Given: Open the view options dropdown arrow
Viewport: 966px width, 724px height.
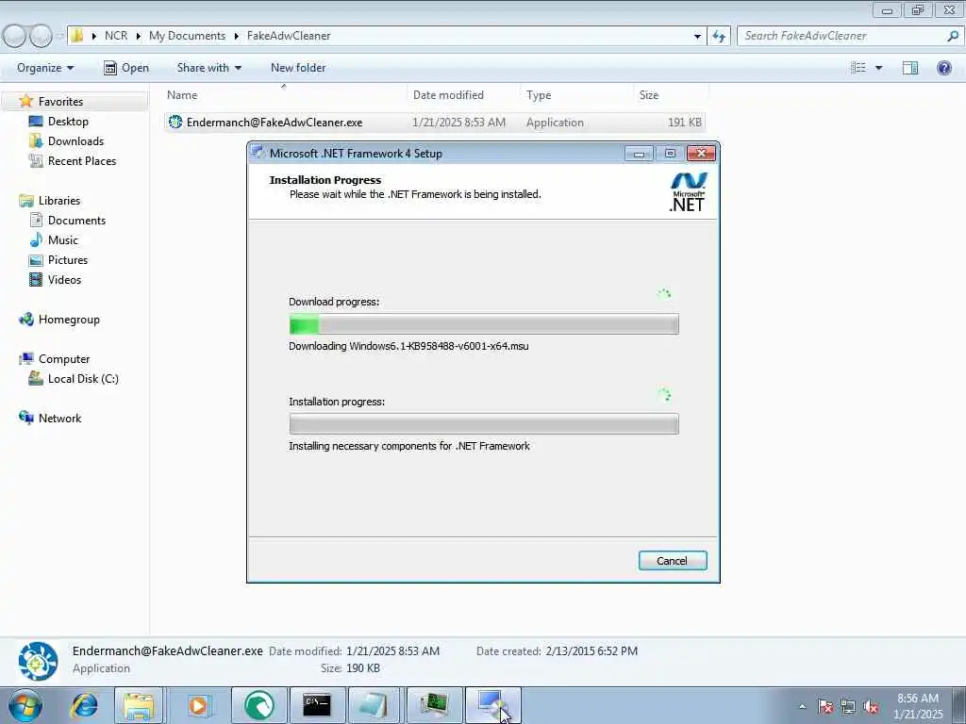Looking at the screenshot, I should tap(878, 68).
